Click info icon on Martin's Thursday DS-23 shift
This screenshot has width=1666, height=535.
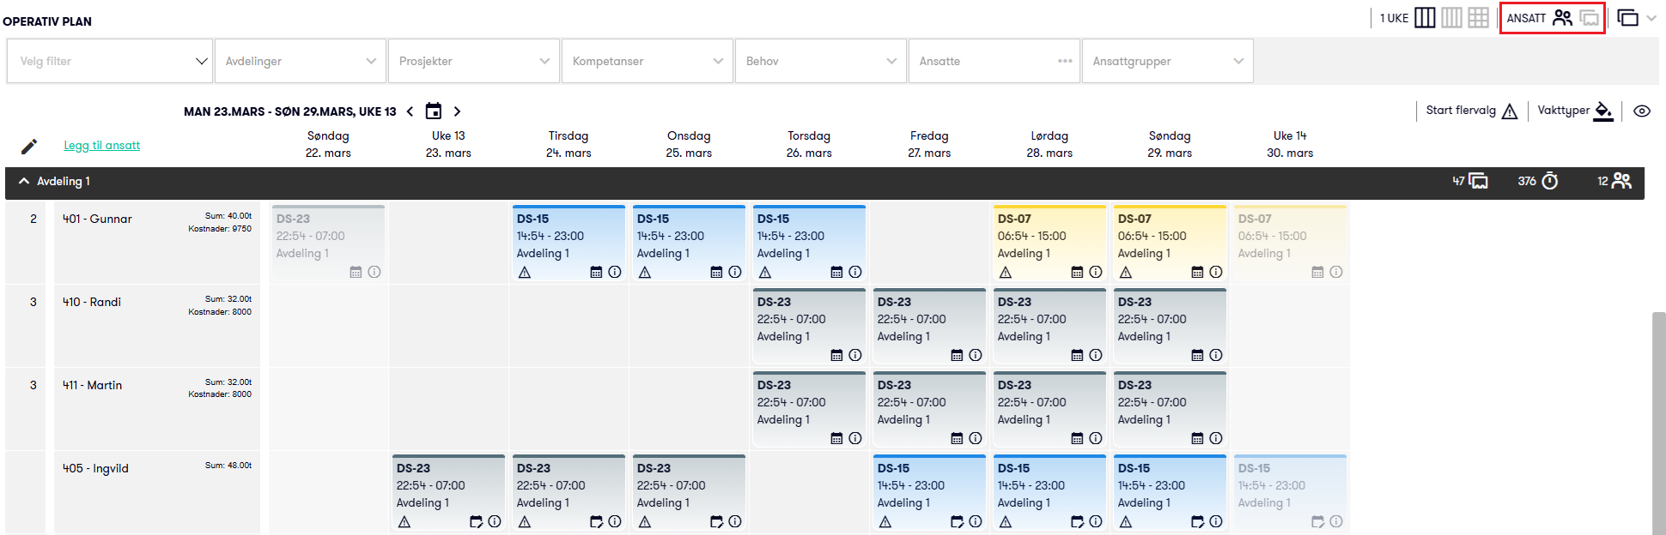click(855, 438)
